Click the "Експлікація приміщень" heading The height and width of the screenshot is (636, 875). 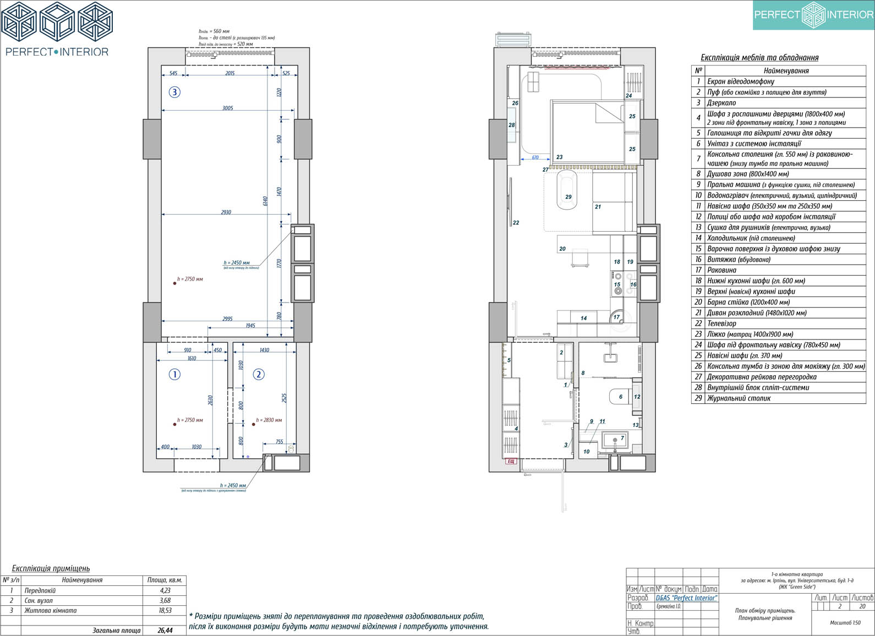(x=51, y=569)
